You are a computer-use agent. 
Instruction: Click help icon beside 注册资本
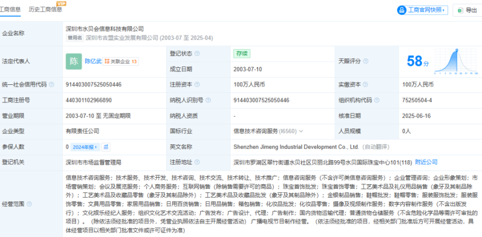coord(197,84)
